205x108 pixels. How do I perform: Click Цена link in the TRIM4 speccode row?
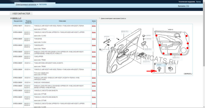[x=94, y=45]
